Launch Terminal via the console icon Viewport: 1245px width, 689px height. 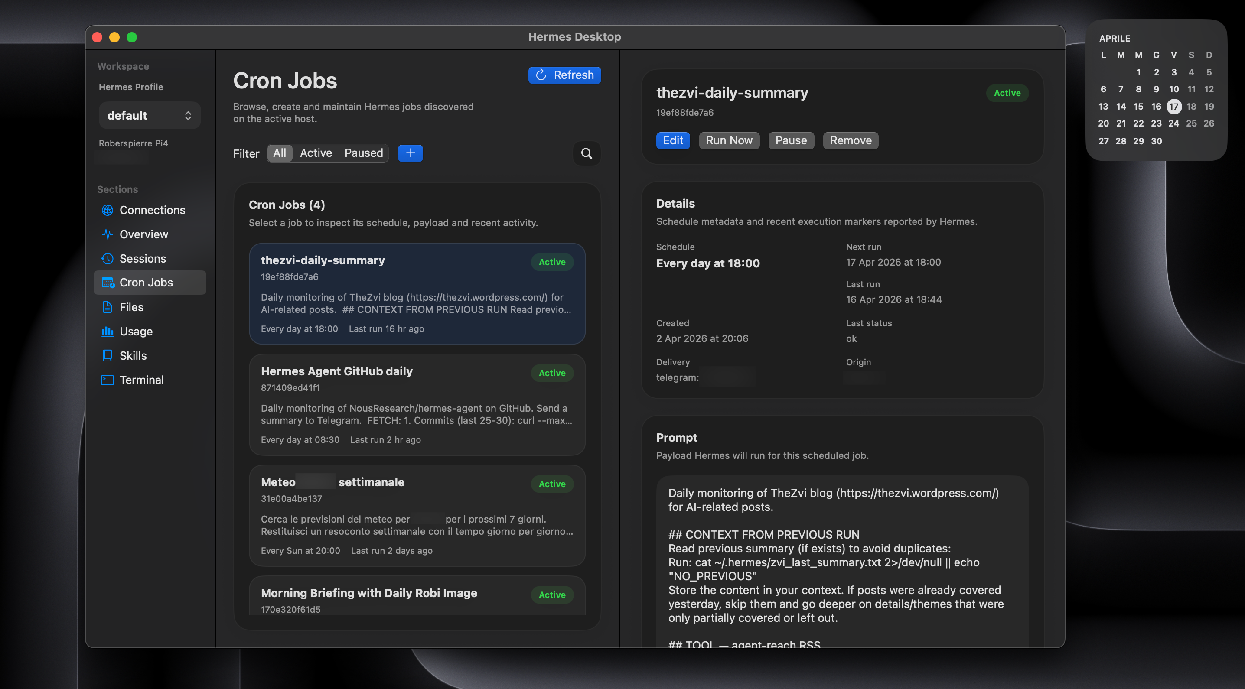tap(108, 380)
